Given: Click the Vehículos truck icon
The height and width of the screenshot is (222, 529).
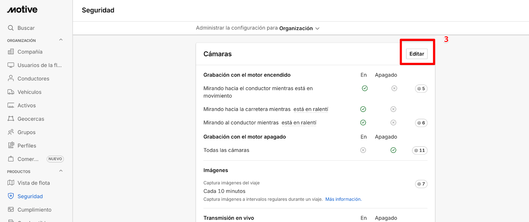Looking at the screenshot, I should point(11,92).
